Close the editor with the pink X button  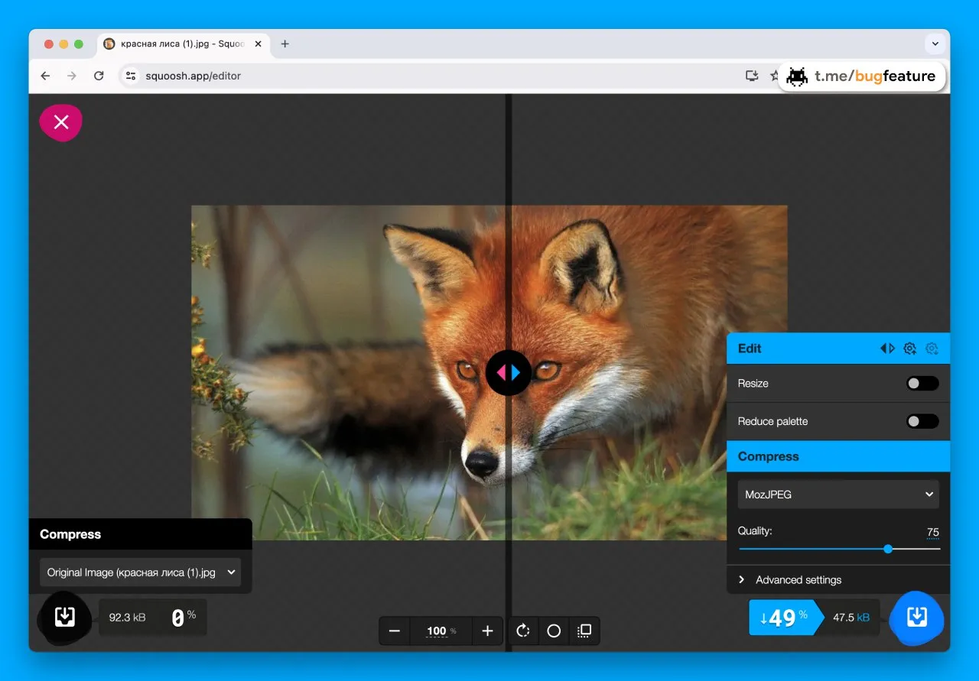(60, 122)
